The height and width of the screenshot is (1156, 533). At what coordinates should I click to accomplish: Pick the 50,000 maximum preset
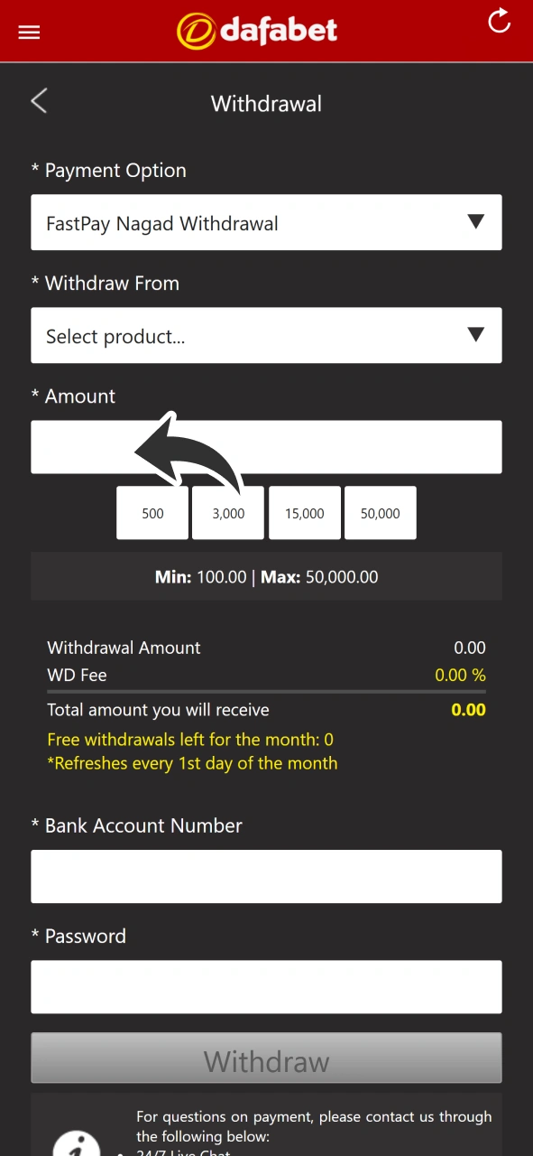pyautogui.click(x=380, y=513)
